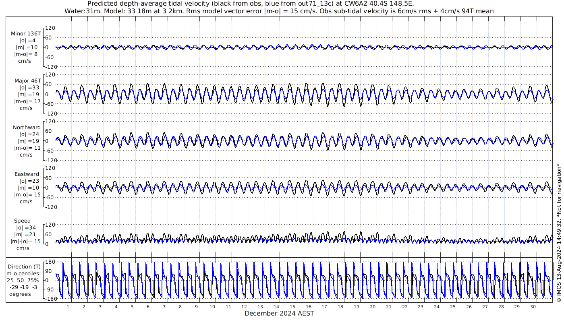Click the 'Eastward' panel label
This screenshot has width=564, height=322.
tap(27, 174)
